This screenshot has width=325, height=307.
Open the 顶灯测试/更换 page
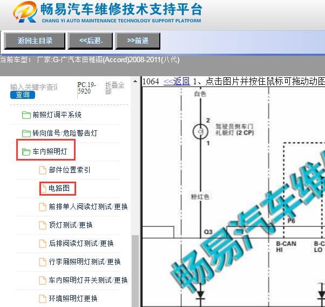point(71,225)
